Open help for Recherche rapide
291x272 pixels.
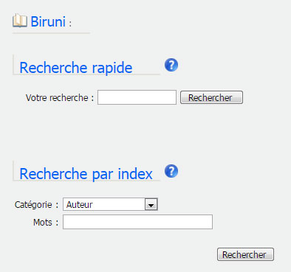click(171, 65)
